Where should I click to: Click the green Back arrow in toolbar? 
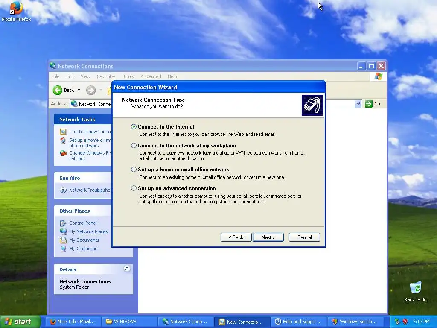click(58, 90)
